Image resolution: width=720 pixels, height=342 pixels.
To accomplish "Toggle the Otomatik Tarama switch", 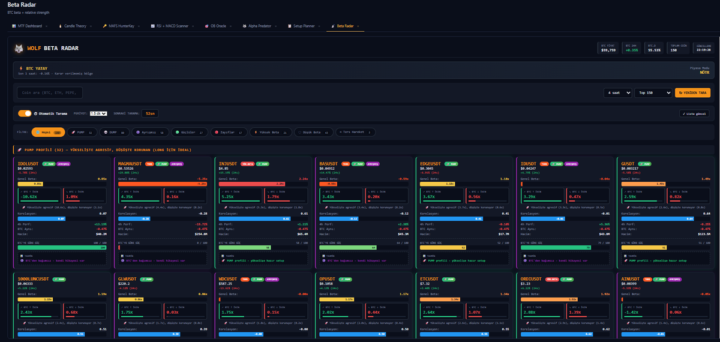I will tap(25, 113).
